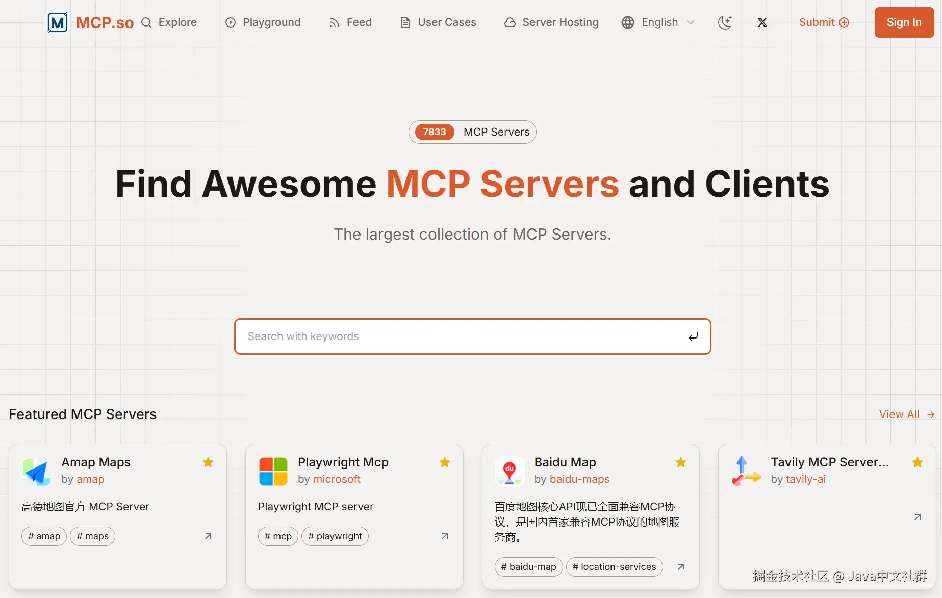Focus the Search with keywords field
This screenshot has width=942, height=598.
click(x=473, y=336)
